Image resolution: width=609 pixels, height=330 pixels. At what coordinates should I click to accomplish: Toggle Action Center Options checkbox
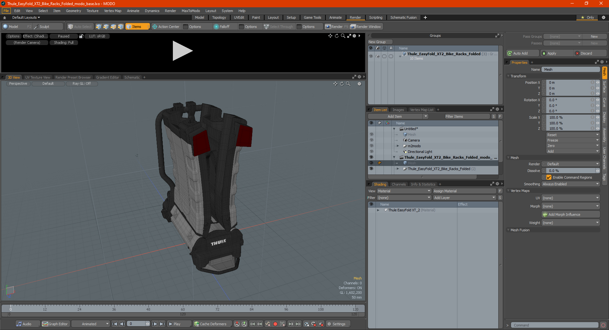[186, 27]
